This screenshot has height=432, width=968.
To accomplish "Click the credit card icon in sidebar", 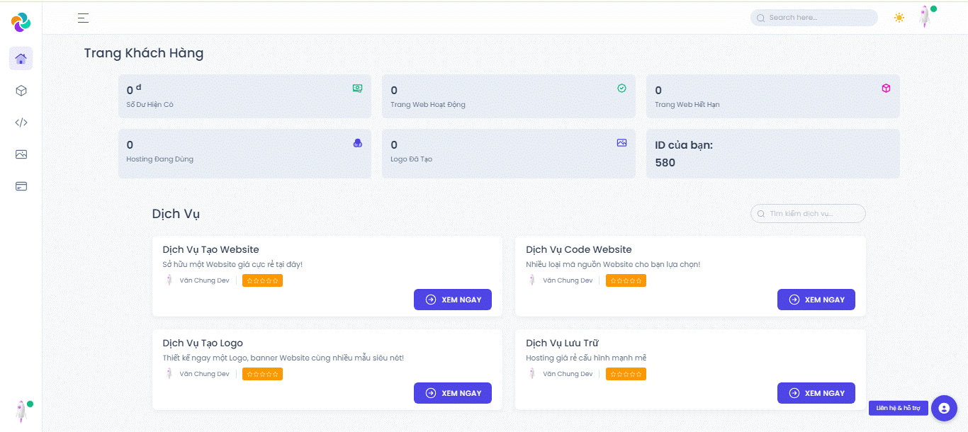I will point(21,186).
